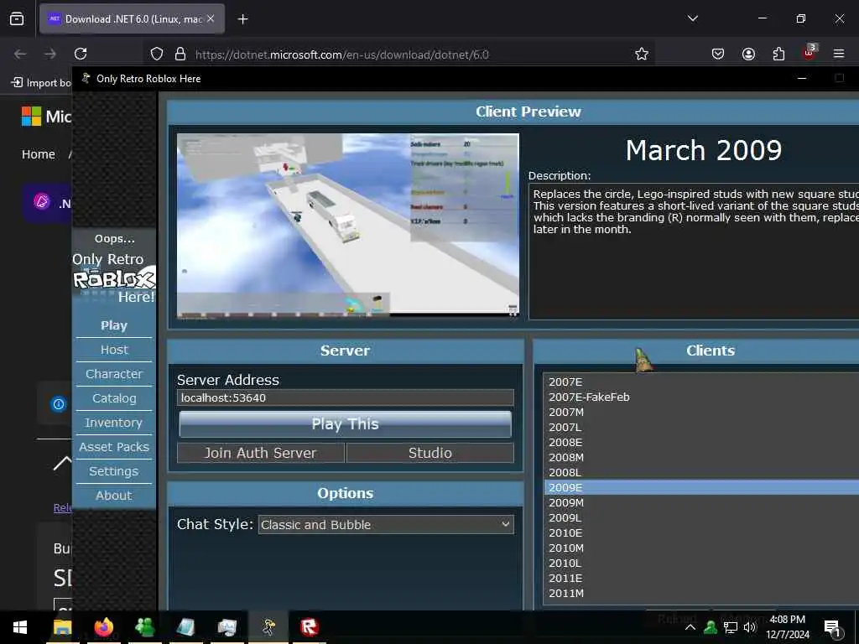Open the Inventory tab
This screenshot has width=859, height=644.
click(114, 423)
